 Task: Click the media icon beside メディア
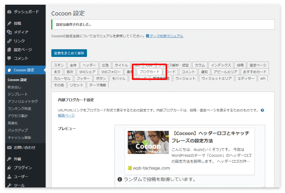point(9,32)
